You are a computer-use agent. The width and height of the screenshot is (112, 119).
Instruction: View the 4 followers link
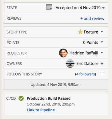86,74
